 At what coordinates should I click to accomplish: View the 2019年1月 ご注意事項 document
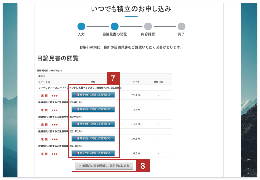93,110
